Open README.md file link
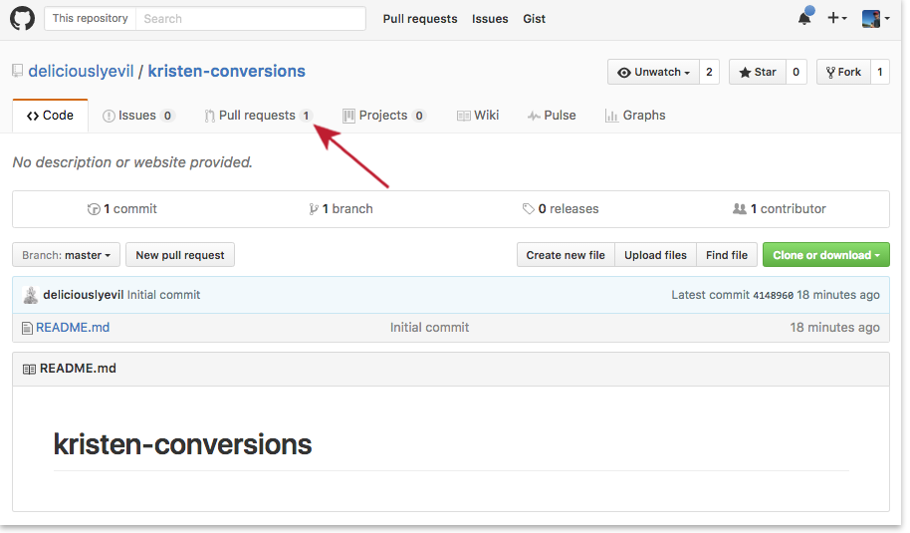 [73, 328]
